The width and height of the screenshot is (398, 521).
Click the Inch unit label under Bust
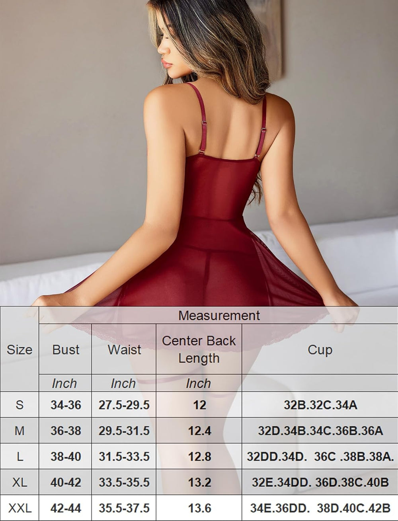coord(64,383)
